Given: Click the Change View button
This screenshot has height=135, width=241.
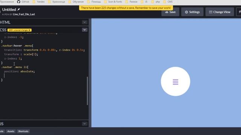Looking at the screenshot, I should tap(220, 12).
